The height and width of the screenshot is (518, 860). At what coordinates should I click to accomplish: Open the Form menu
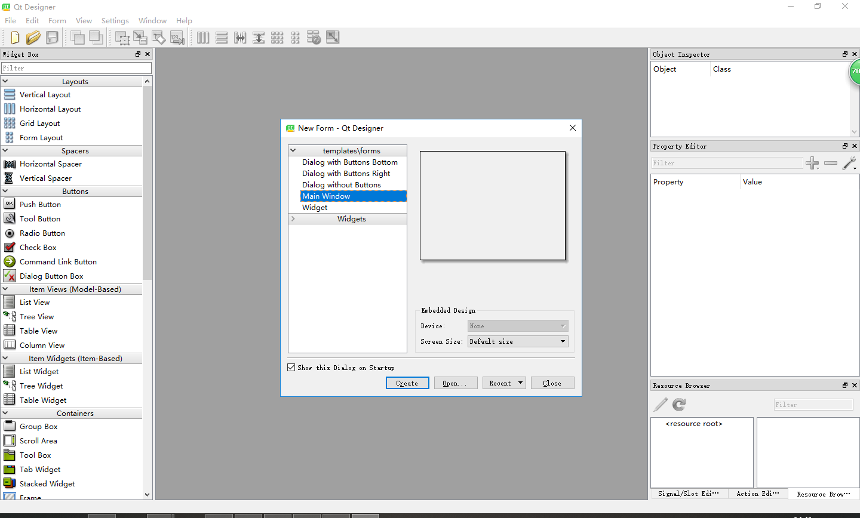pos(57,20)
